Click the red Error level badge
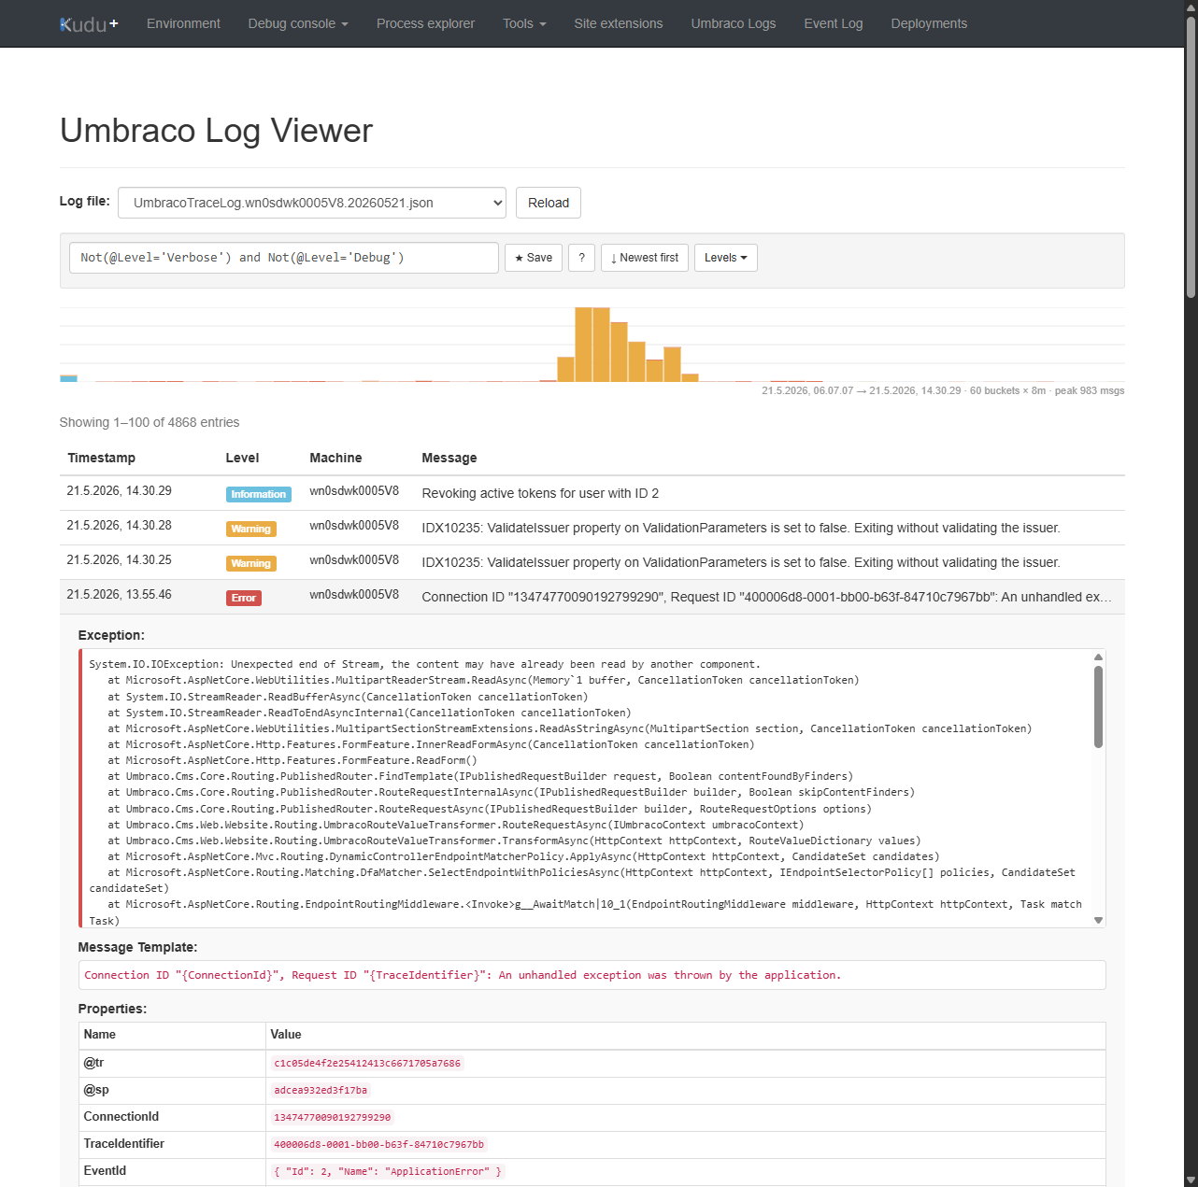 click(x=244, y=598)
